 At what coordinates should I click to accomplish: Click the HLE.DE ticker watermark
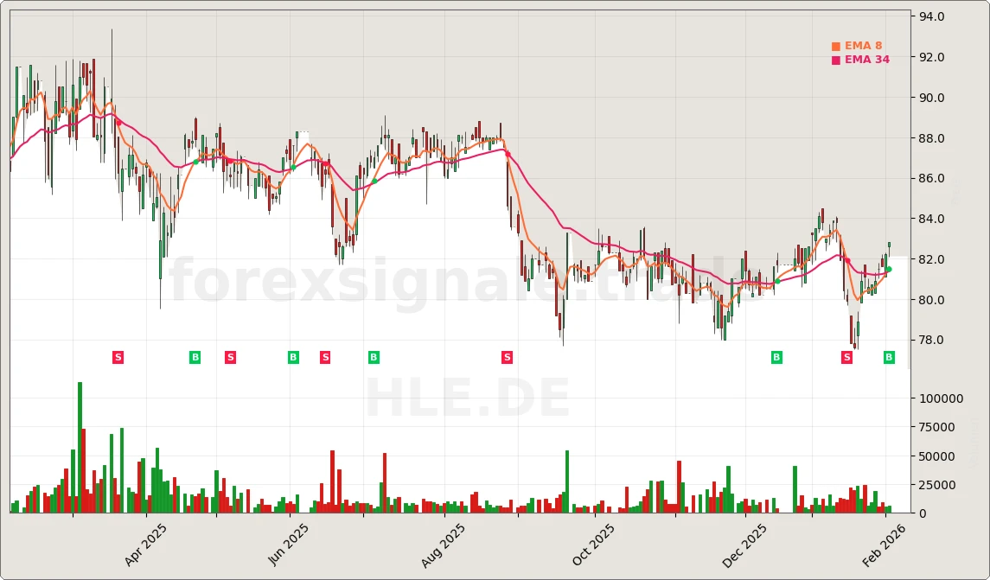point(467,399)
